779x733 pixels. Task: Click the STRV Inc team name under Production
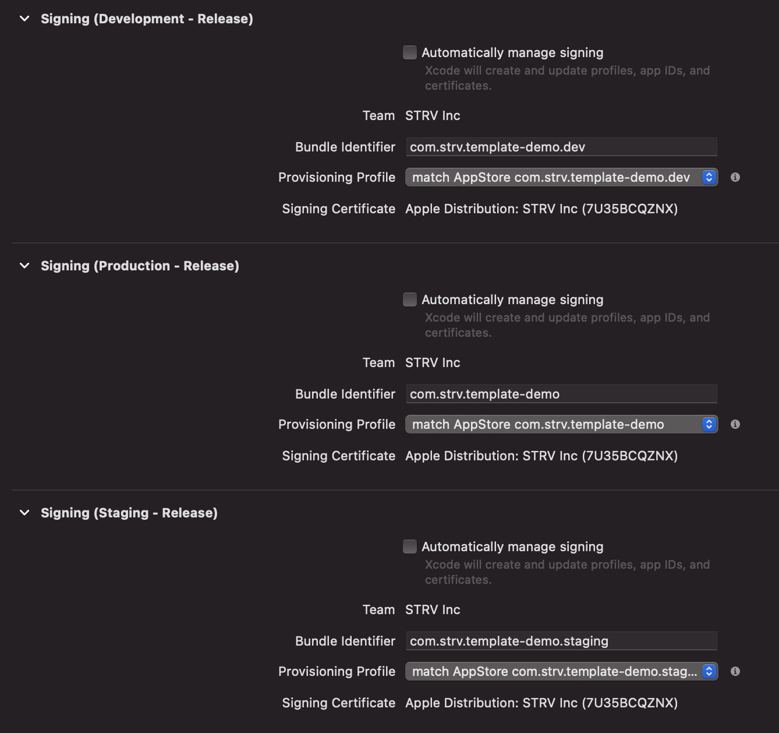(433, 362)
